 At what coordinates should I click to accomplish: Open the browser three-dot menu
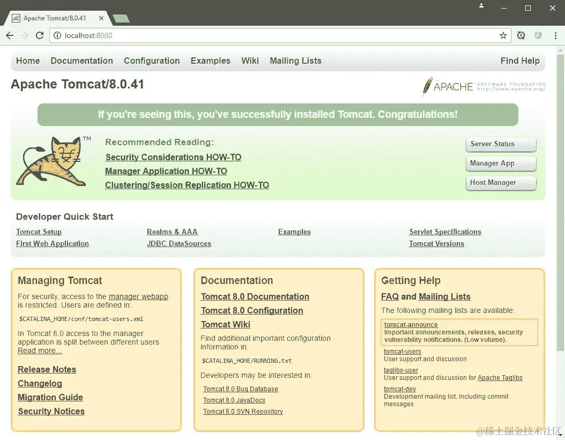pos(555,35)
